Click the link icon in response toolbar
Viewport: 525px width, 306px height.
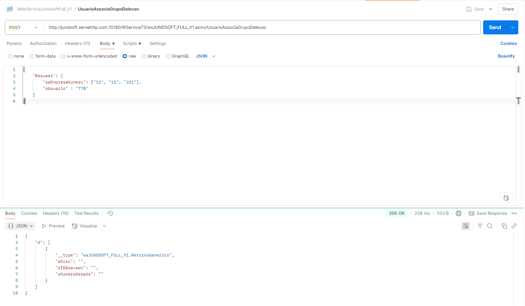[x=514, y=226]
